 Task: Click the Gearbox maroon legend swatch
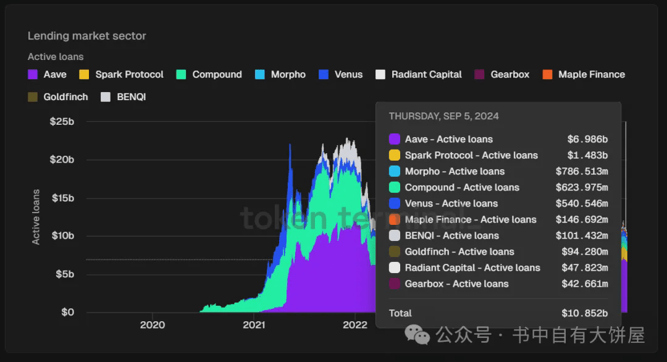pos(479,75)
